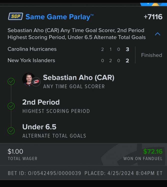Click the green checkmark beside Sebastian Aho
Image resolution: width=167 pixels, height=187 pixels.
[x=11, y=81]
